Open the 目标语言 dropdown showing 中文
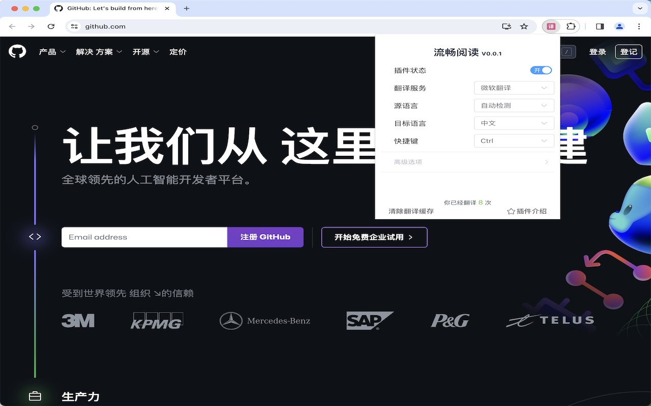The image size is (651, 406). tap(514, 123)
